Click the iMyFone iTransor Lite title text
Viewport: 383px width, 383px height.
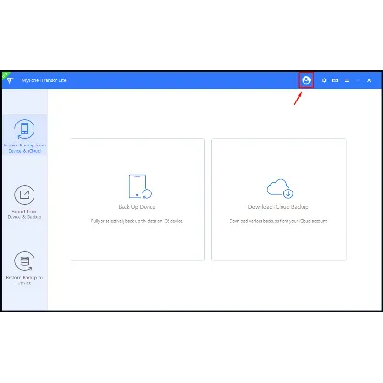44,80
